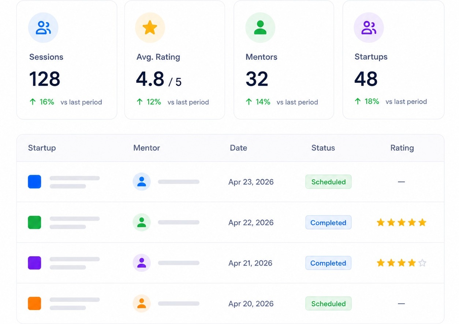Click the blue startup logo square
Screen dimensions: 459x324
coord(34,182)
